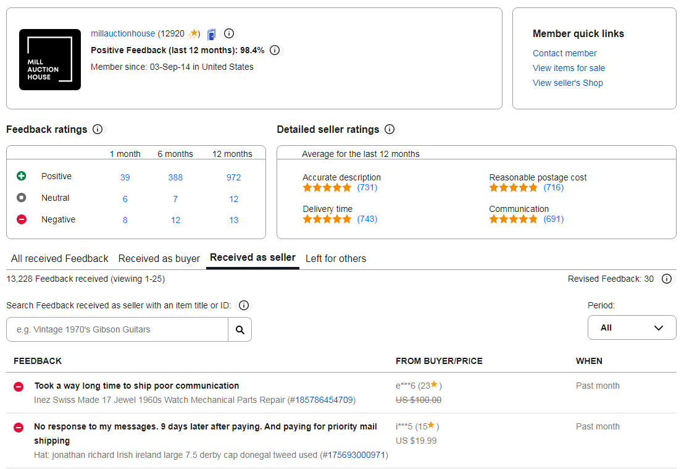The height and width of the screenshot is (469, 684).
Task: Click inside the feedback search input field
Action: click(117, 329)
